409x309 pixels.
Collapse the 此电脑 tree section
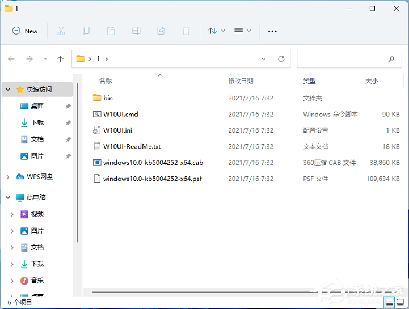pos(8,198)
